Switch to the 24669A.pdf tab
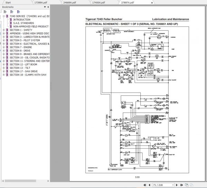The height and width of the screenshot is (188, 207). [70, 2]
